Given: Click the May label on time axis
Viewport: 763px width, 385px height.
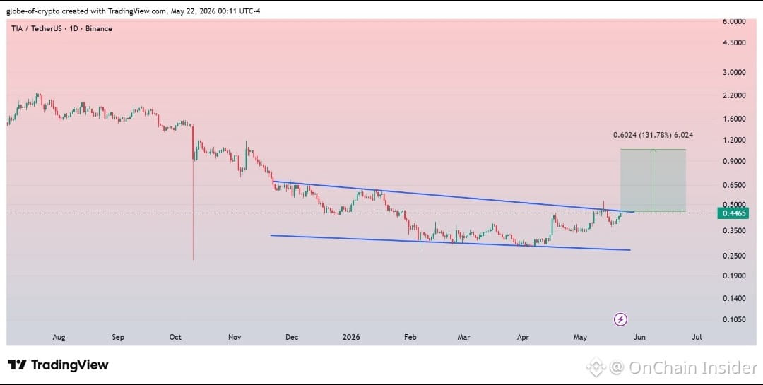Looking at the screenshot, I should coord(580,337).
